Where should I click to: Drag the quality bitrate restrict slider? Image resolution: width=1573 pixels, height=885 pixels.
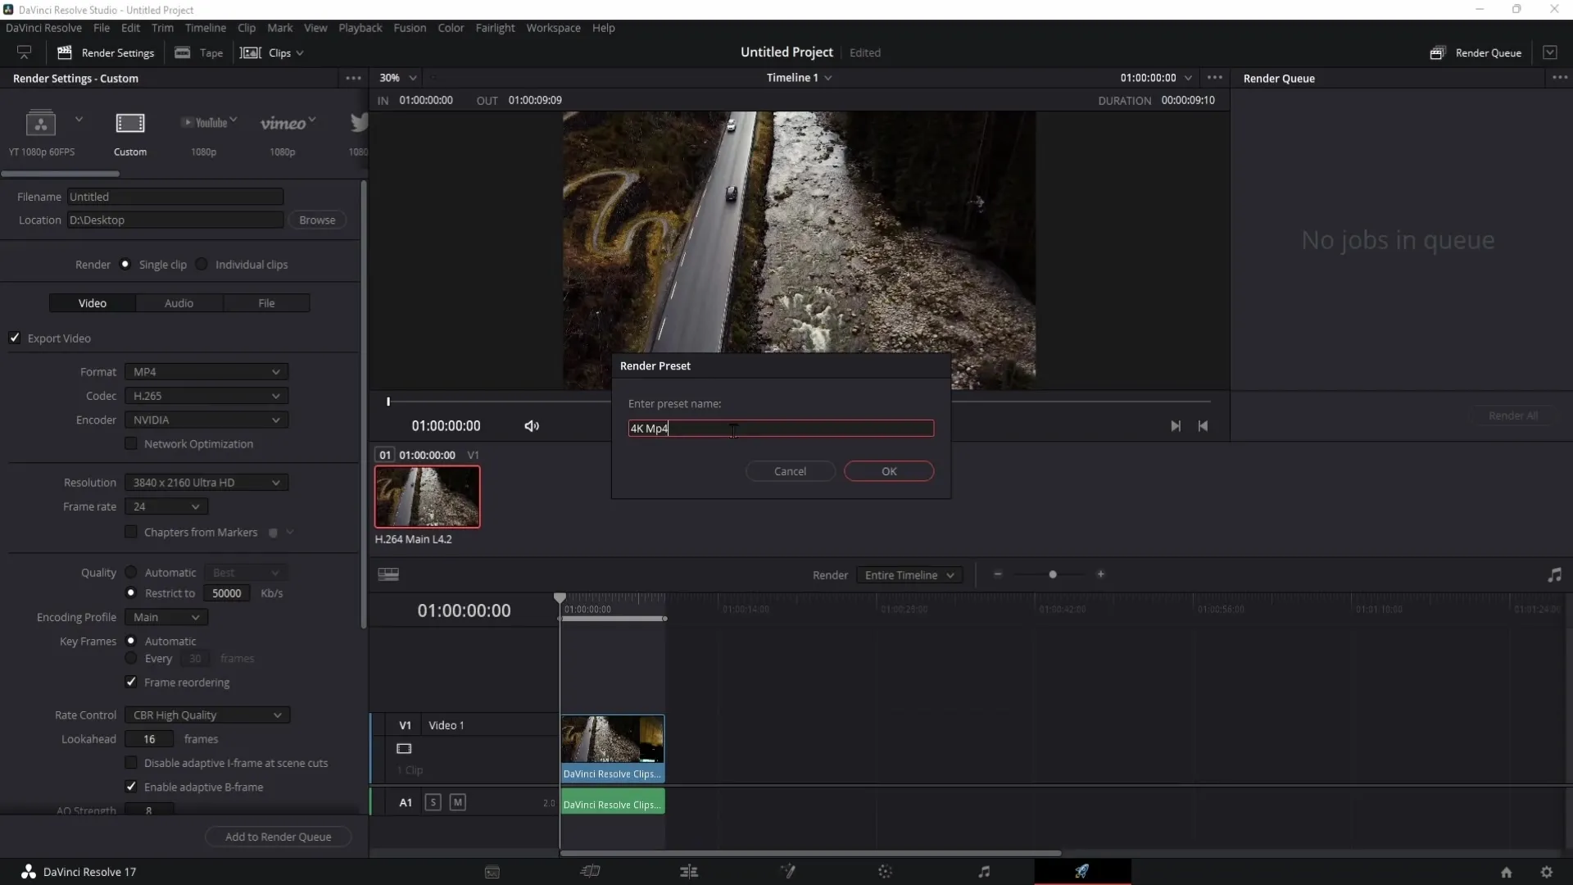(228, 593)
